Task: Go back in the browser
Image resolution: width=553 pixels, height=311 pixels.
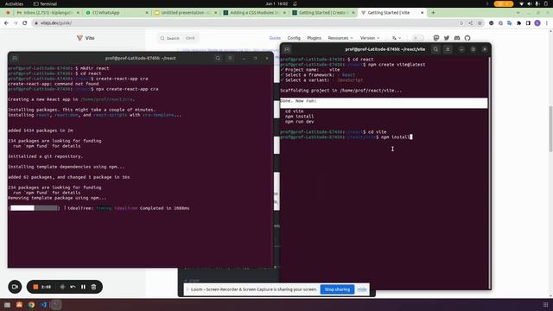Action: [x=6, y=23]
